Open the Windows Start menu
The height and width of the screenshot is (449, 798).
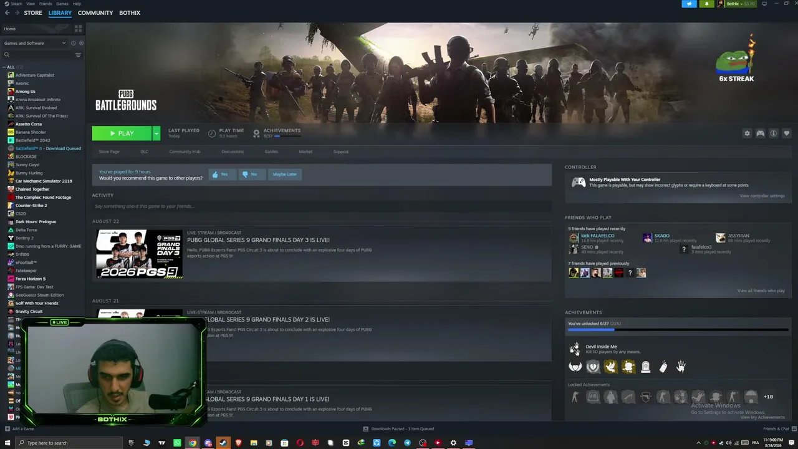point(7,443)
